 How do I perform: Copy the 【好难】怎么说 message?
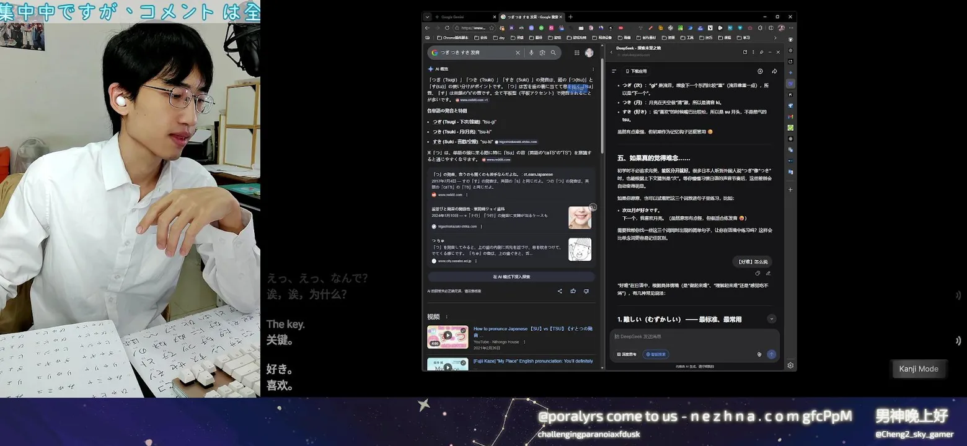click(x=757, y=273)
